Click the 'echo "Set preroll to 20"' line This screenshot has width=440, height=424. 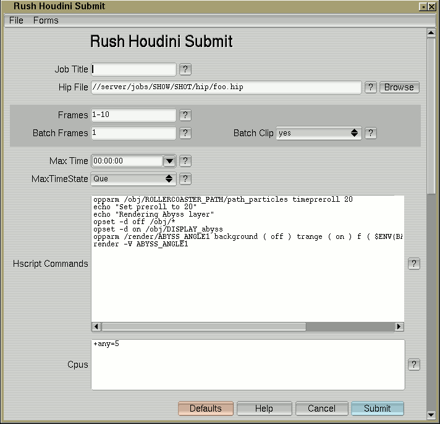pyautogui.click(x=145, y=207)
